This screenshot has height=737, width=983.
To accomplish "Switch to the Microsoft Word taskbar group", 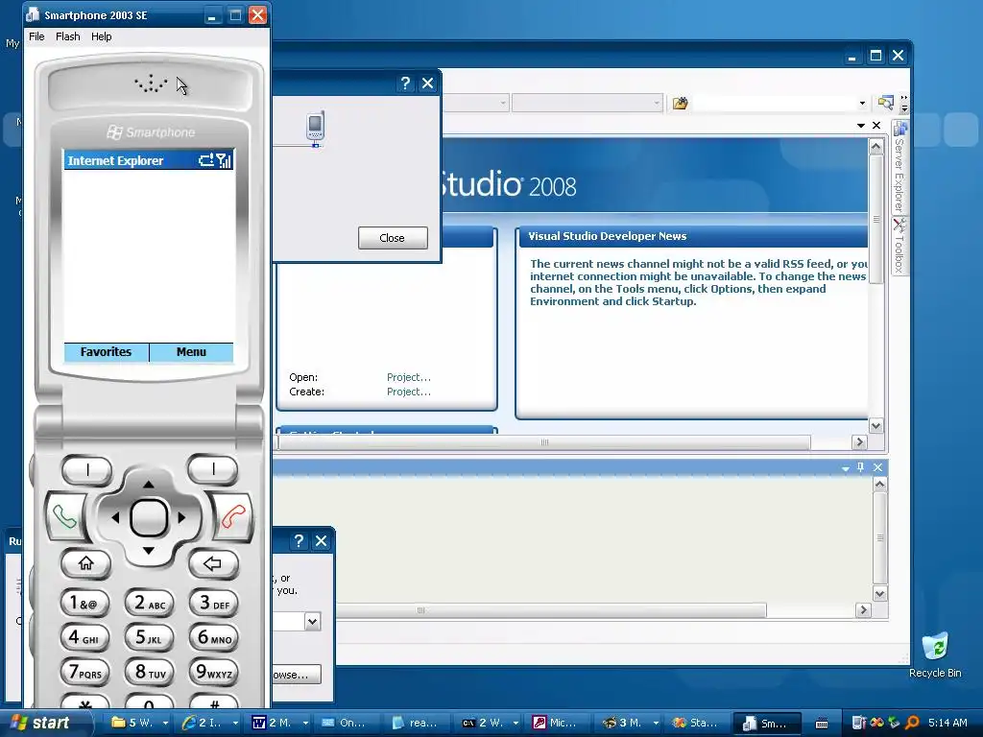I will [279, 723].
